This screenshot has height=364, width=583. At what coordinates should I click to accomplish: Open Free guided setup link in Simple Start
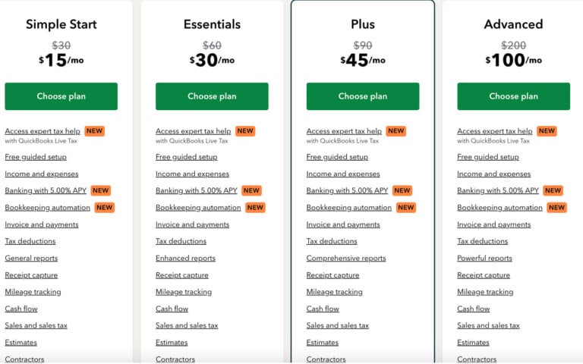(x=36, y=157)
